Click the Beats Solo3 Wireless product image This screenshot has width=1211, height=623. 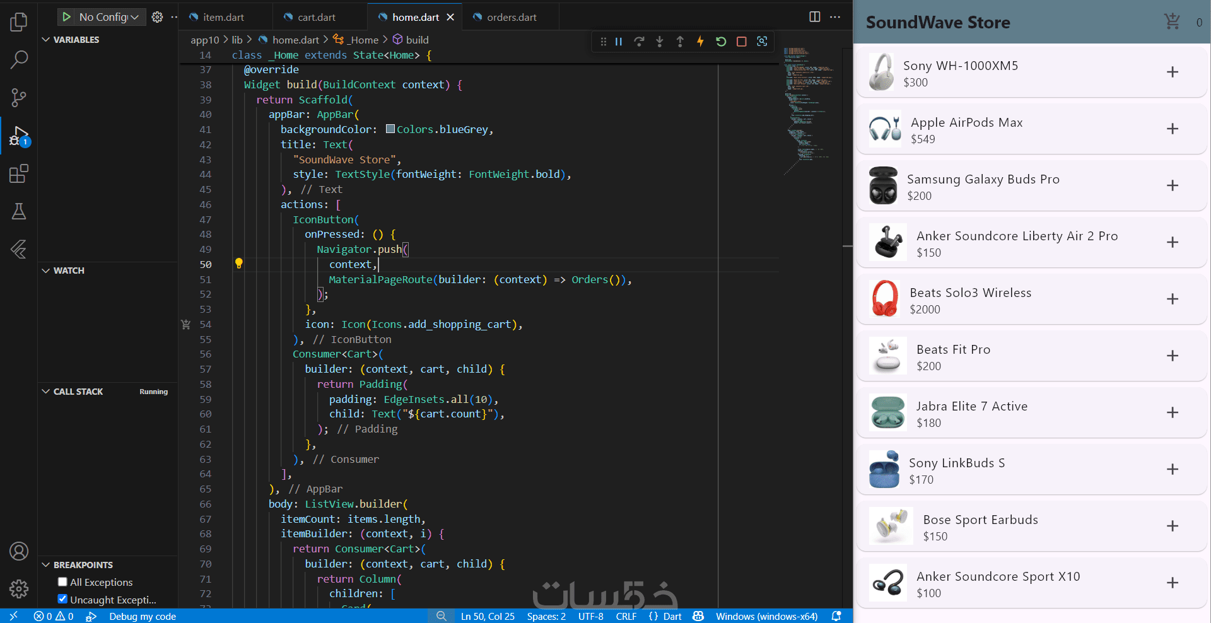click(x=885, y=299)
